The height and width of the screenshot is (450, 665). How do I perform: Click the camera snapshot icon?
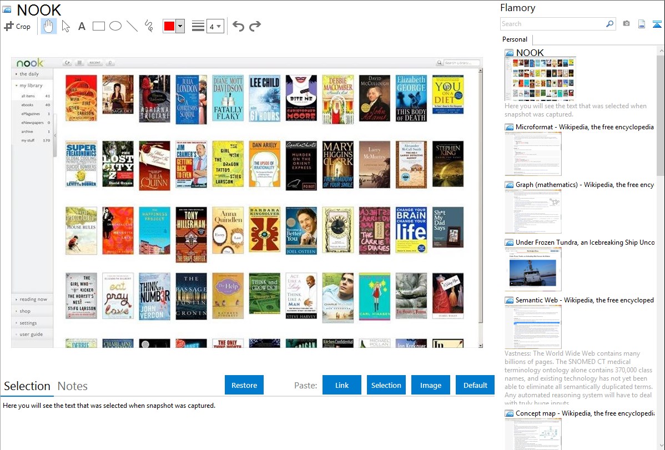tap(626, 24)
